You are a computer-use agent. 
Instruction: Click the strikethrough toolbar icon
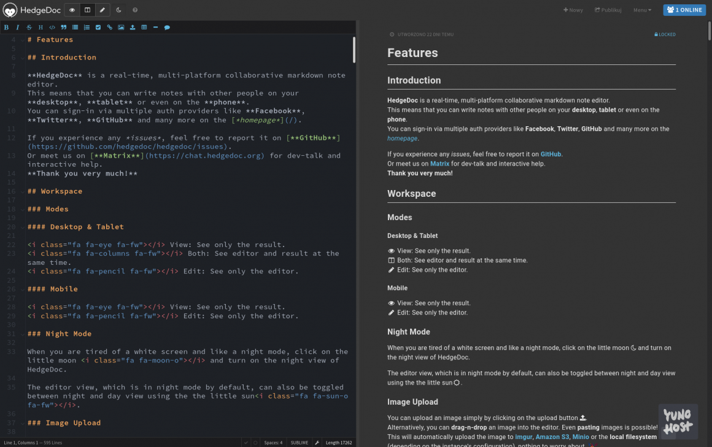29,28
